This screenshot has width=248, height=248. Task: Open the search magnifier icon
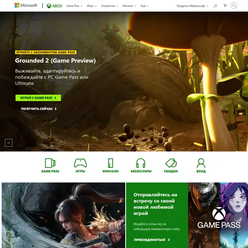pyautogui.click(x=215, y=6)
